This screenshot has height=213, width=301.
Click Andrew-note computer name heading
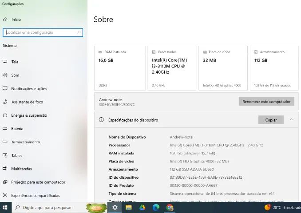(111, 99)
